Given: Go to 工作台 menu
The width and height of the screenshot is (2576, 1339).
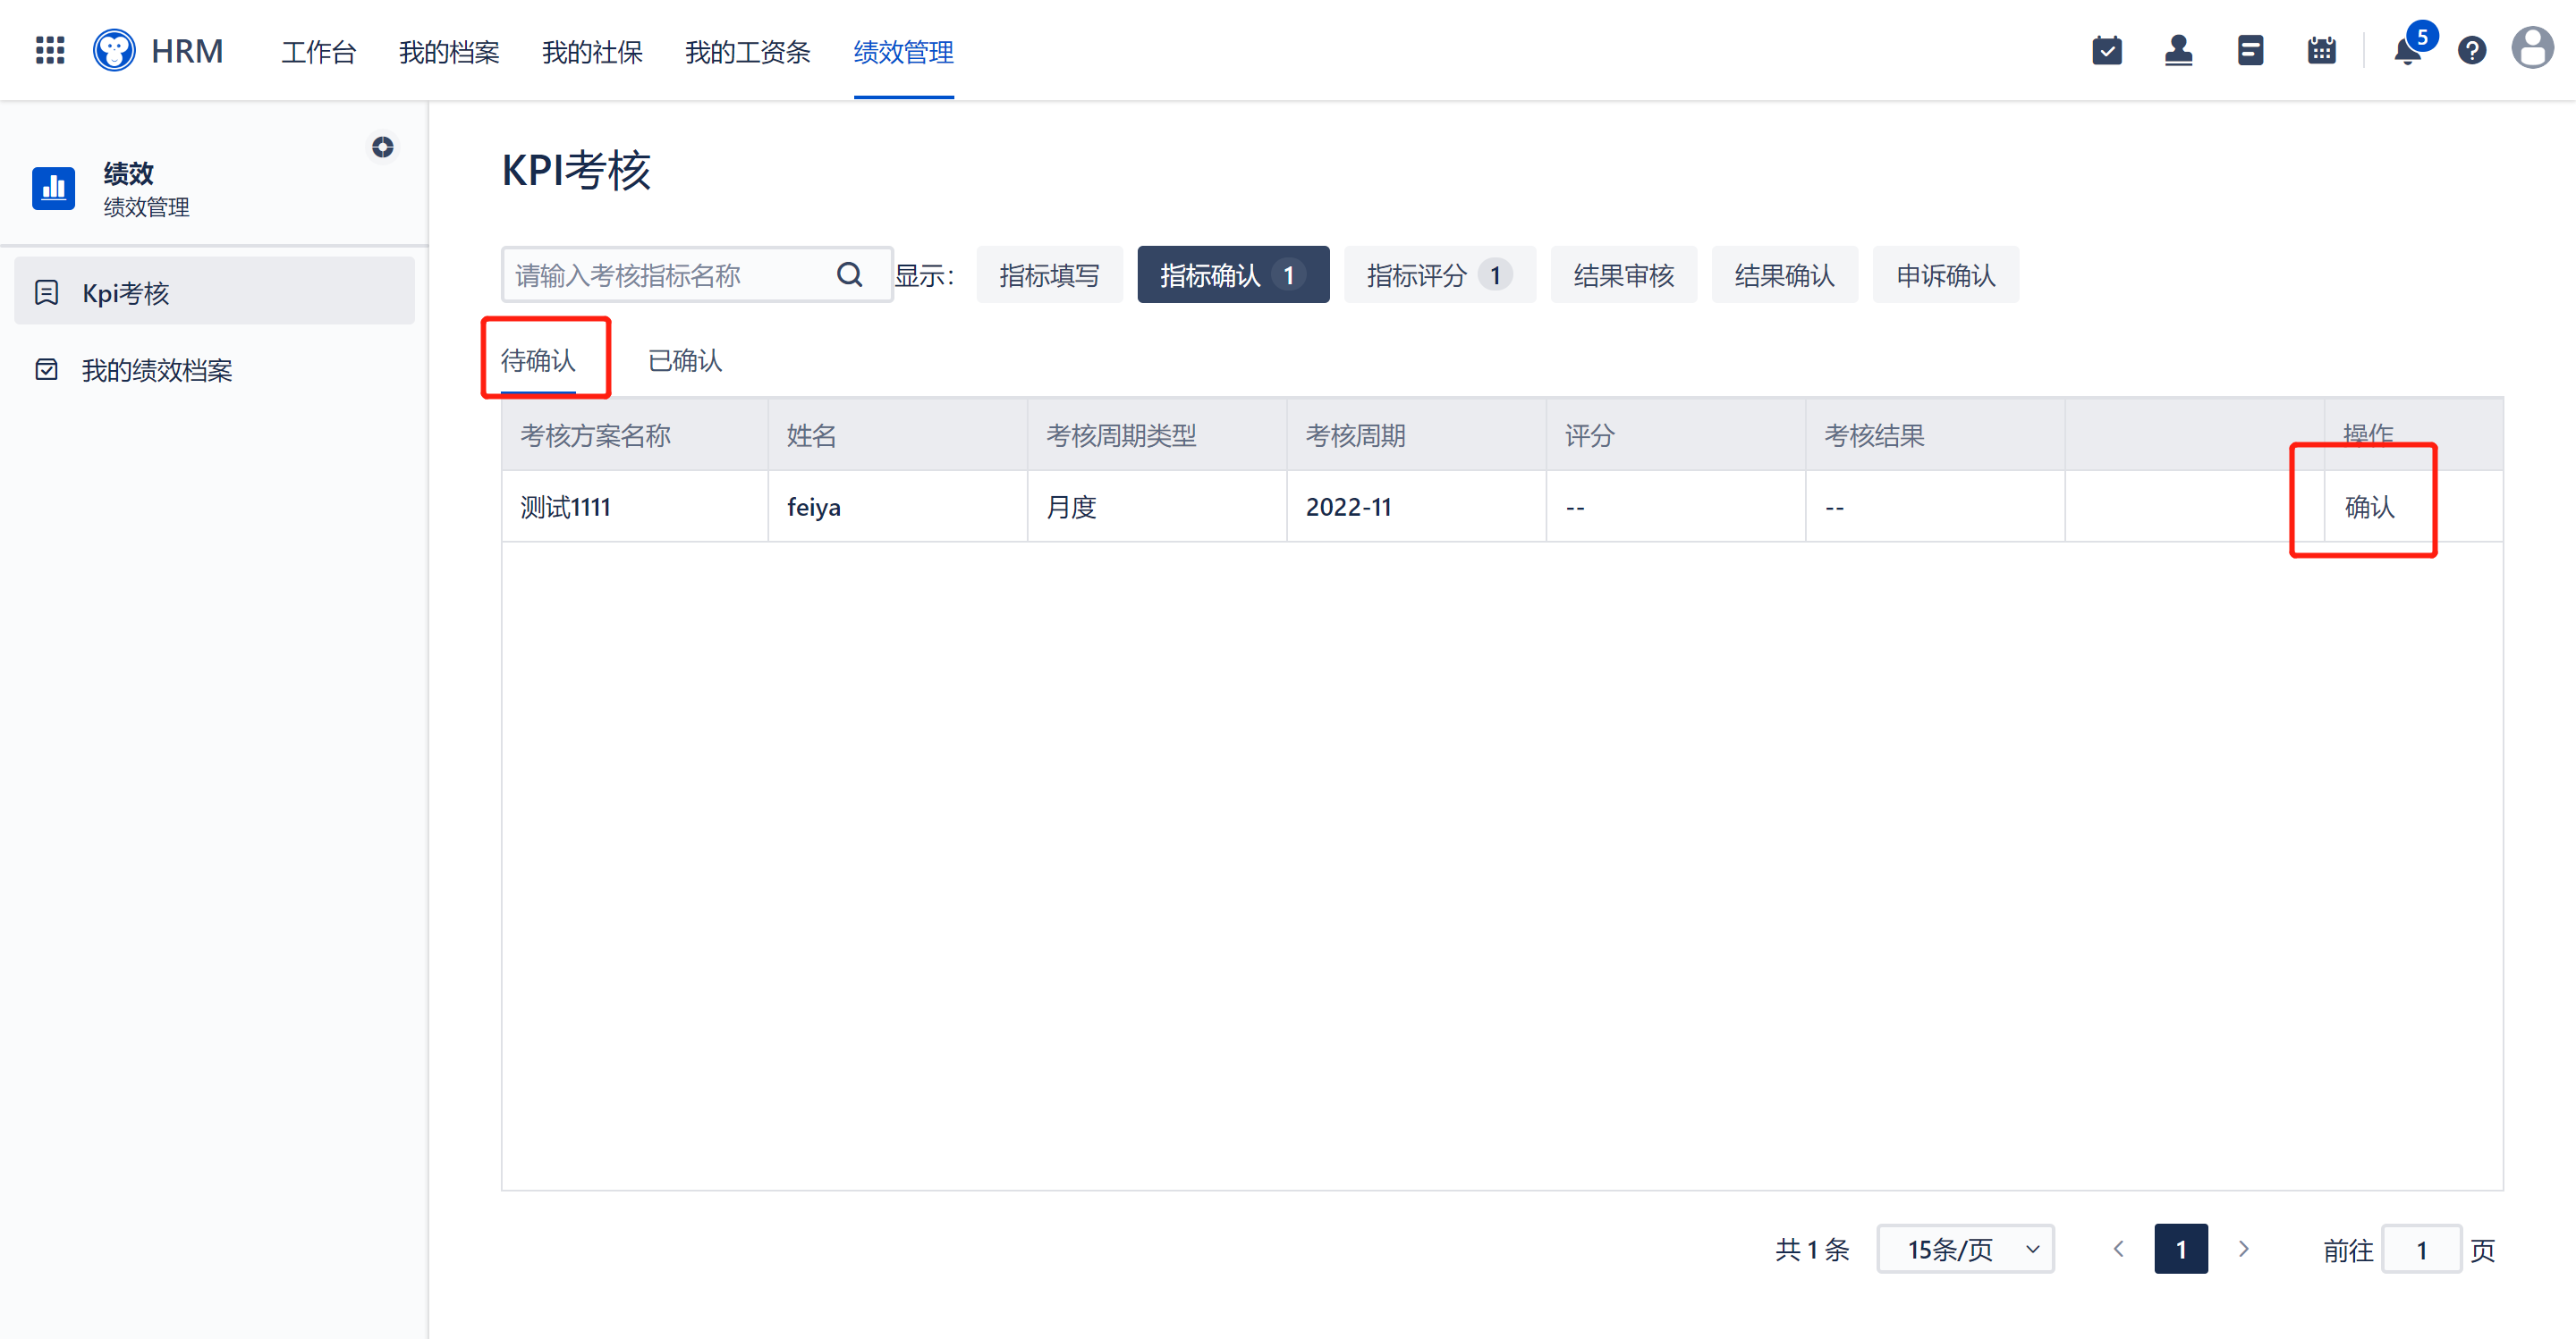Looking at the screenshot, I should coord(318,52).
